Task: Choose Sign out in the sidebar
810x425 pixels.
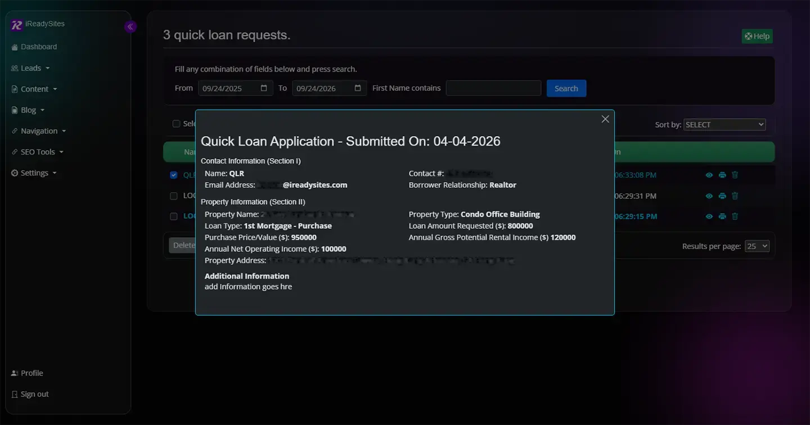Action: [30, 394]
